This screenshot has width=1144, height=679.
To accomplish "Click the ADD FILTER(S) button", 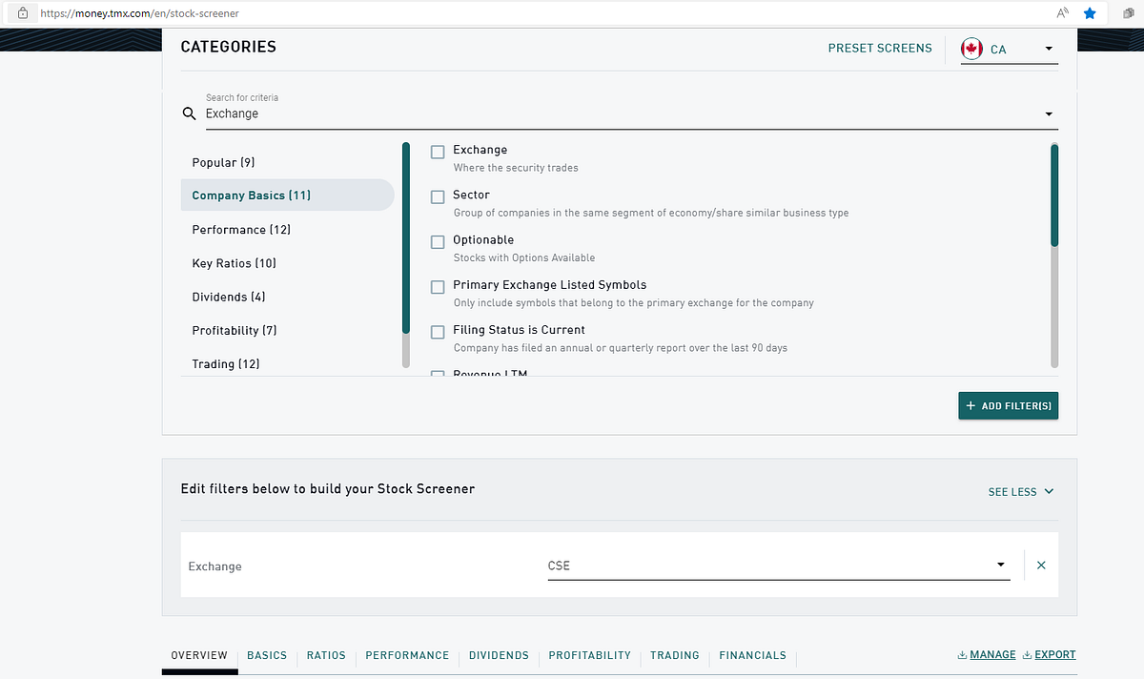I will (1008, 405).
